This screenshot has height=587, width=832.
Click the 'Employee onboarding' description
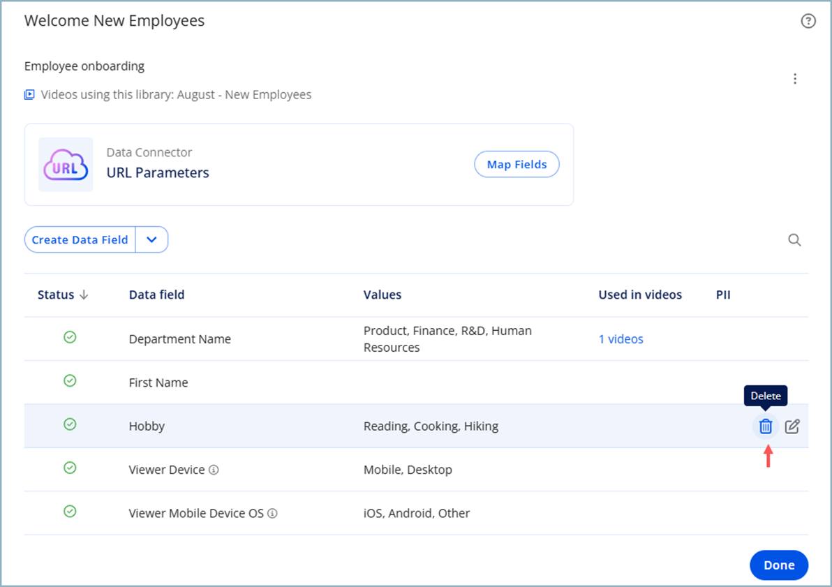[x=84, y=66]
